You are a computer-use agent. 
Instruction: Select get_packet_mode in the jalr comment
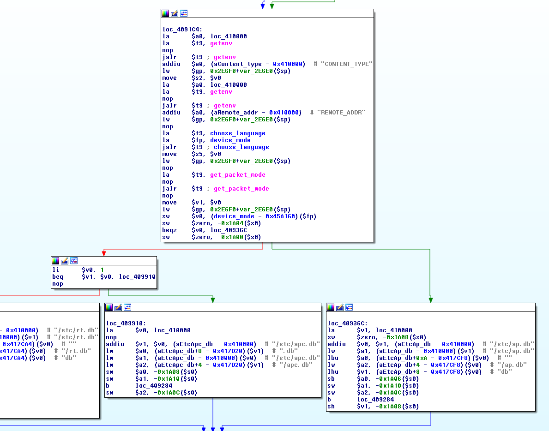pos(241,189)
